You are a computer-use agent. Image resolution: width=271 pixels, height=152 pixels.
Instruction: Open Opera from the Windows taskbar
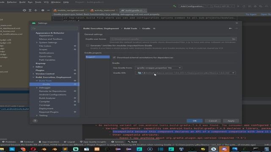[33, 149]
